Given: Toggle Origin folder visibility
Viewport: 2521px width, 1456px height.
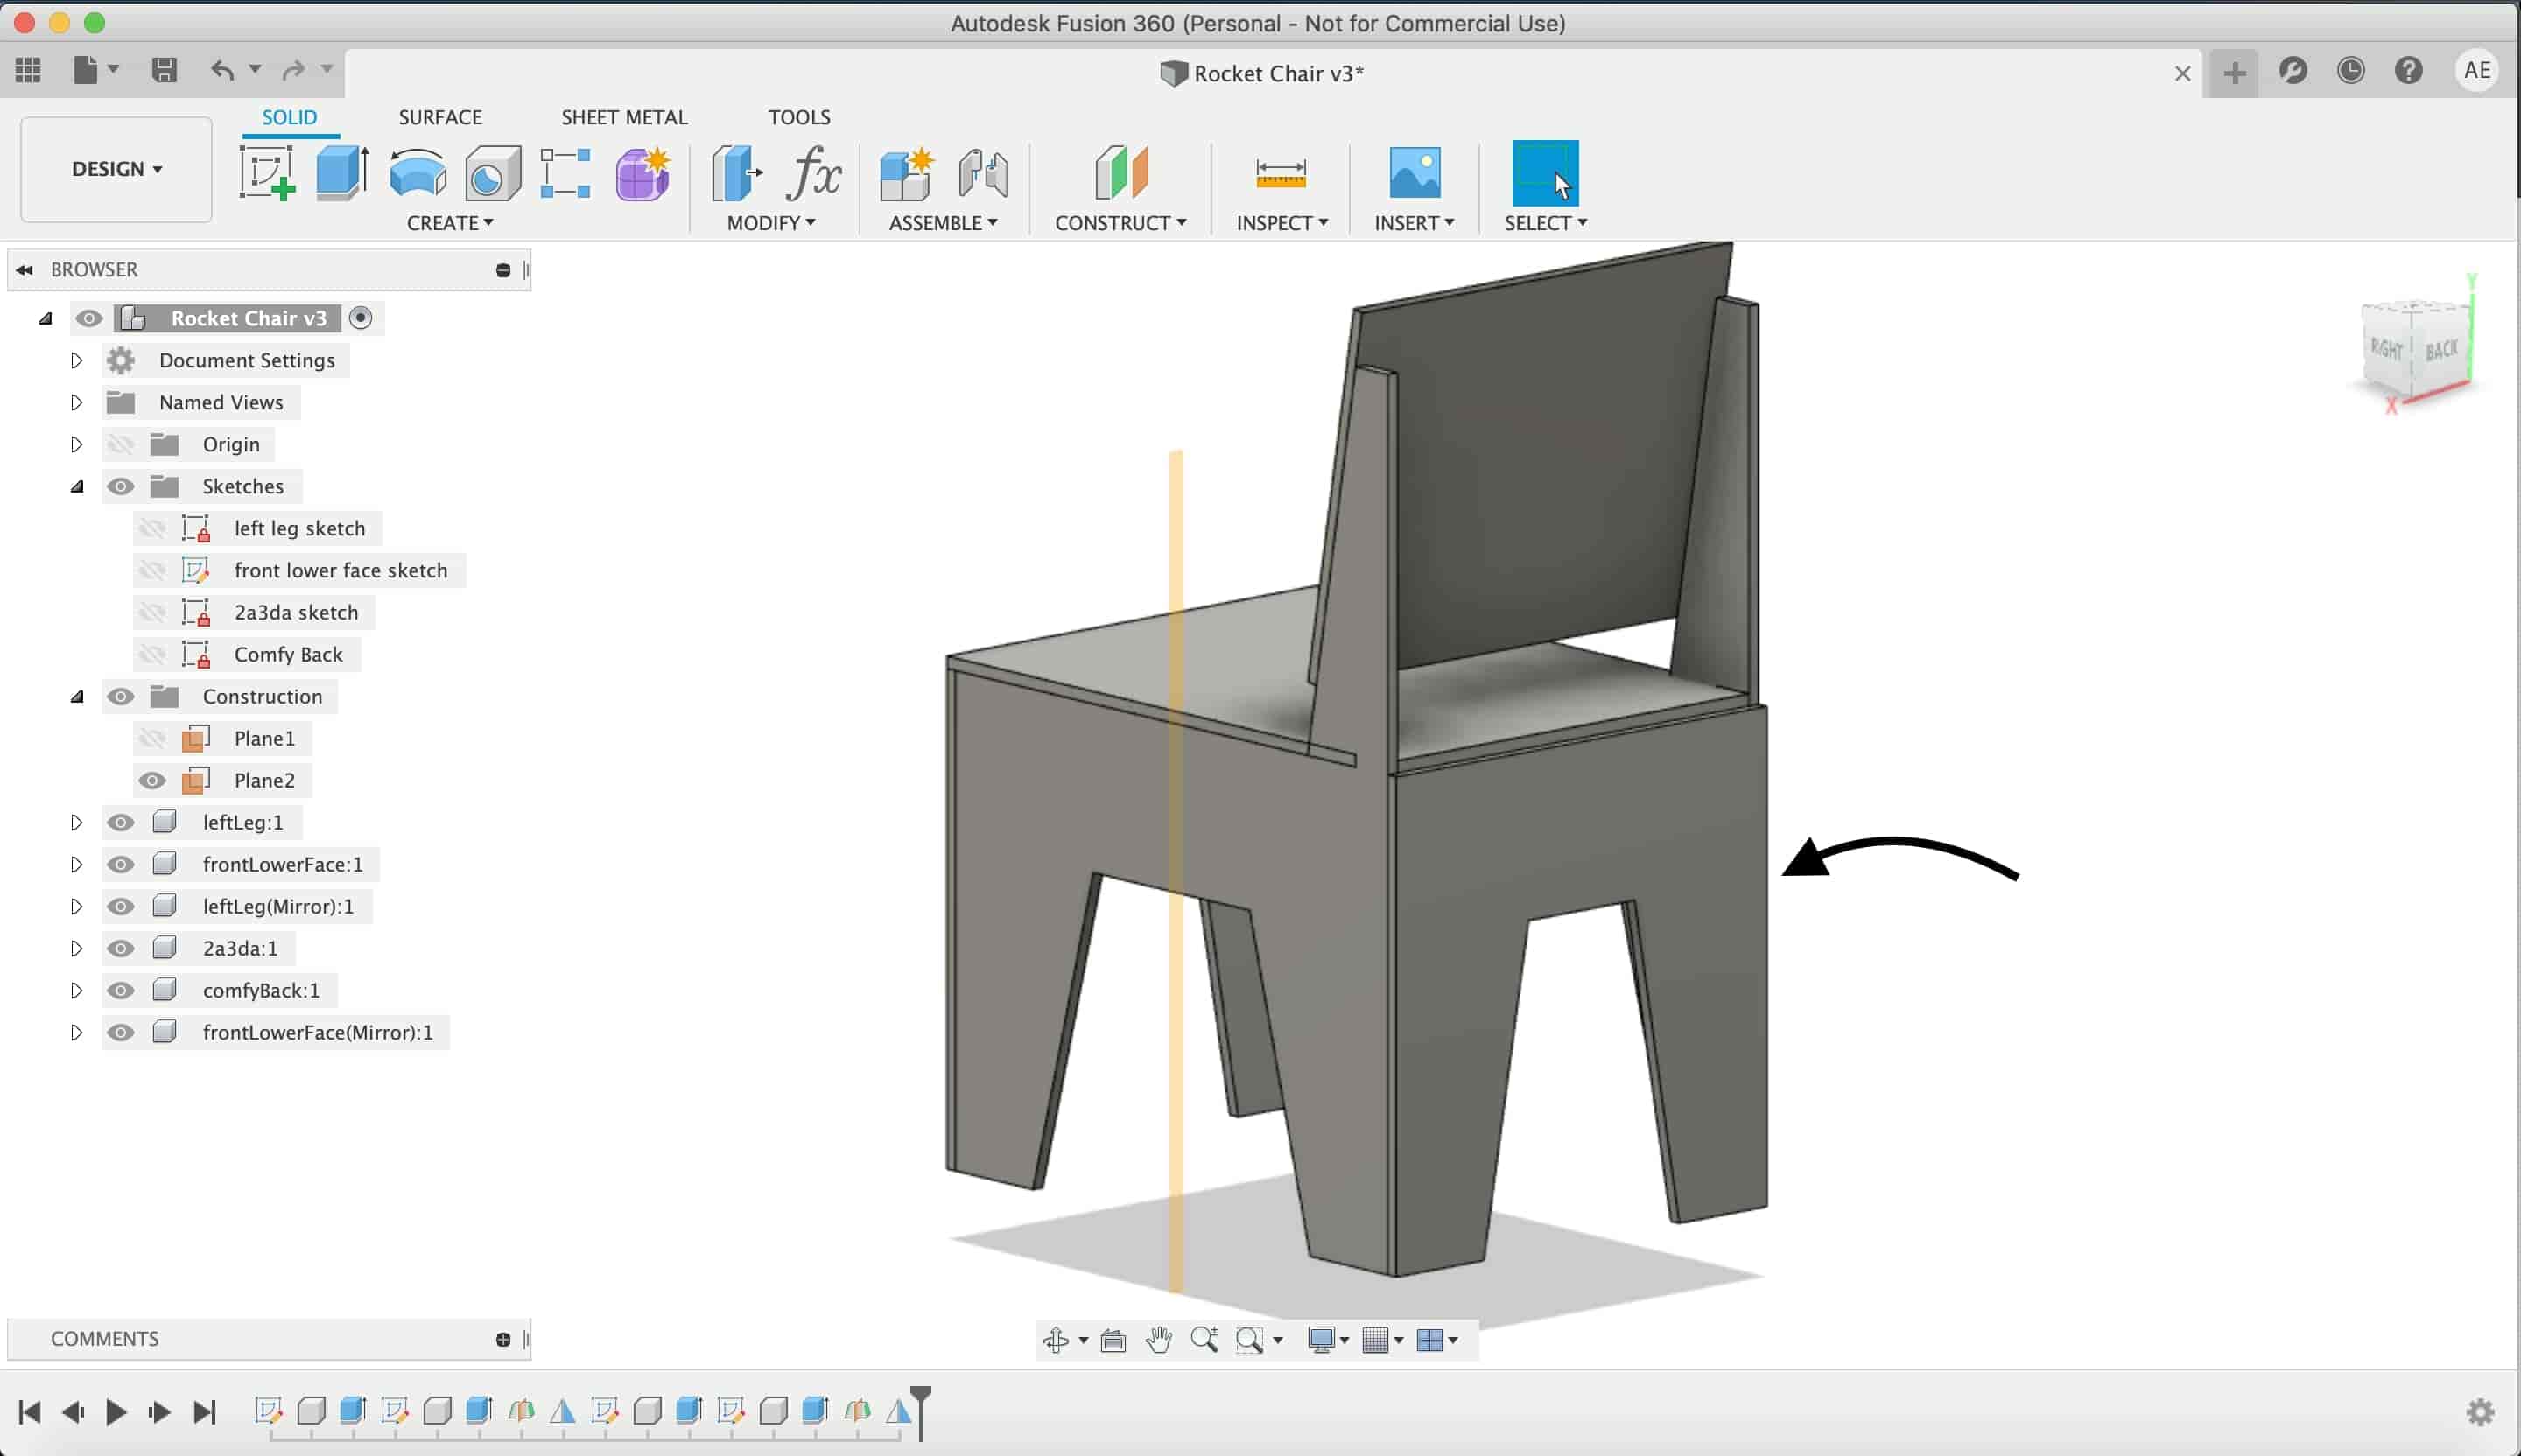Looking at the screenshot, I should [x=120, y=444].
